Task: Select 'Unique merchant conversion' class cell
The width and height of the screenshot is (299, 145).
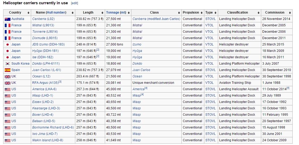Action: click(156, 83)
